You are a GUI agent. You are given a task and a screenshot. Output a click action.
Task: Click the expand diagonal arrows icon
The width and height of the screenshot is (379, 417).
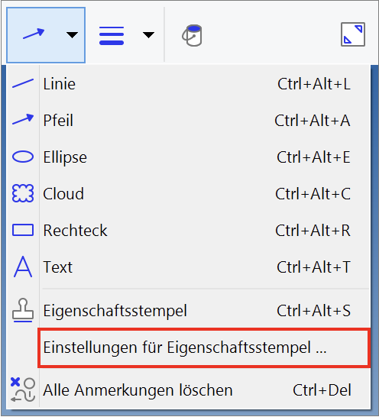353,34
